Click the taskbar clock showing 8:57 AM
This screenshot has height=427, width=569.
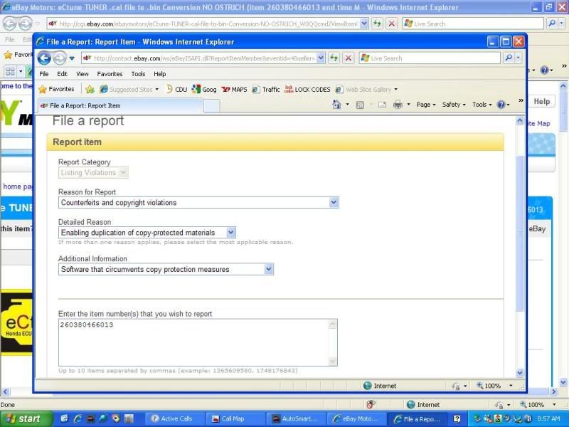(548, 418)
